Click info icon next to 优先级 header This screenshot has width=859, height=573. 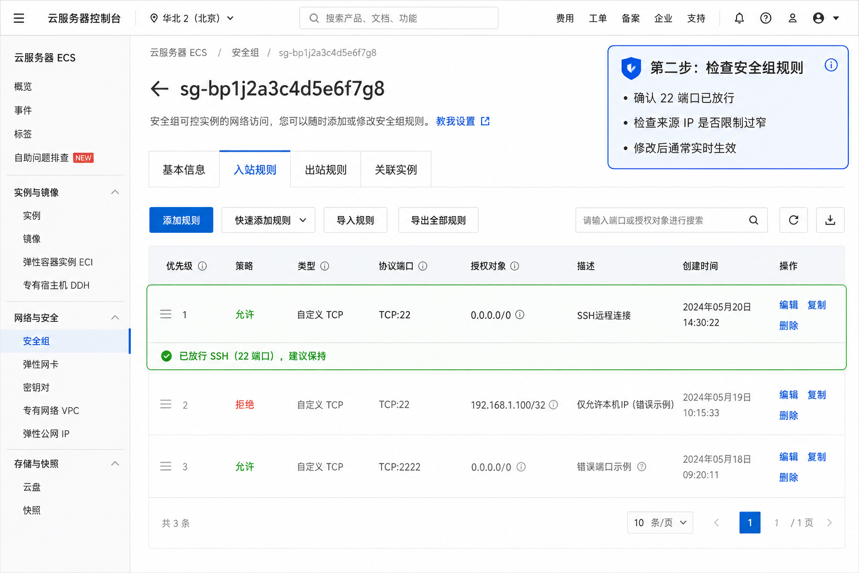click(202, 266)
